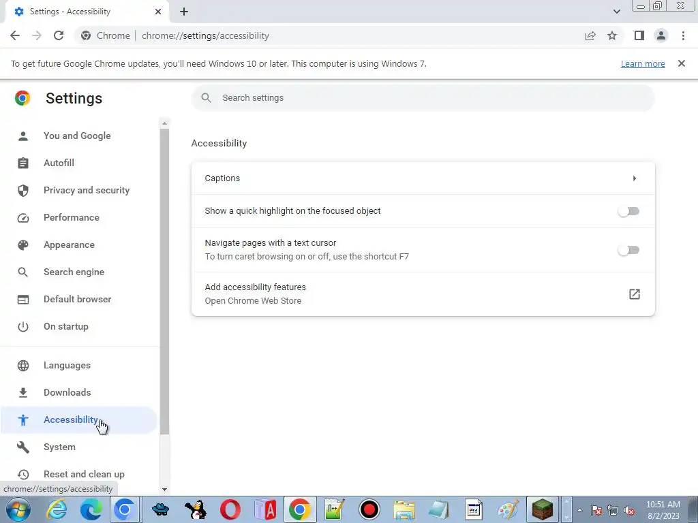The width and height of the screenshot is (698, 523).
Task: Open Downloads settings
Action: coord(67,392)
